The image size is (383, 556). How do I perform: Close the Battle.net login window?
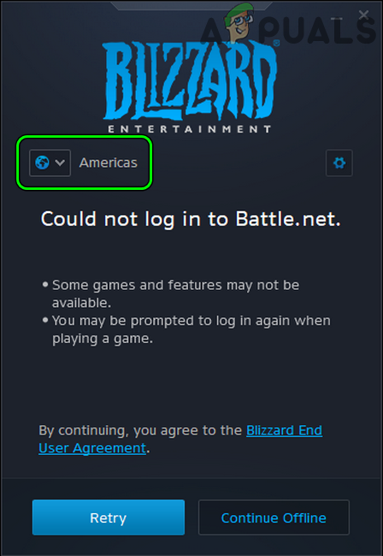363,15
